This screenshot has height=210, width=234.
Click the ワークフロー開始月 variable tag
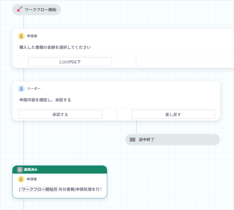(40, 189)
